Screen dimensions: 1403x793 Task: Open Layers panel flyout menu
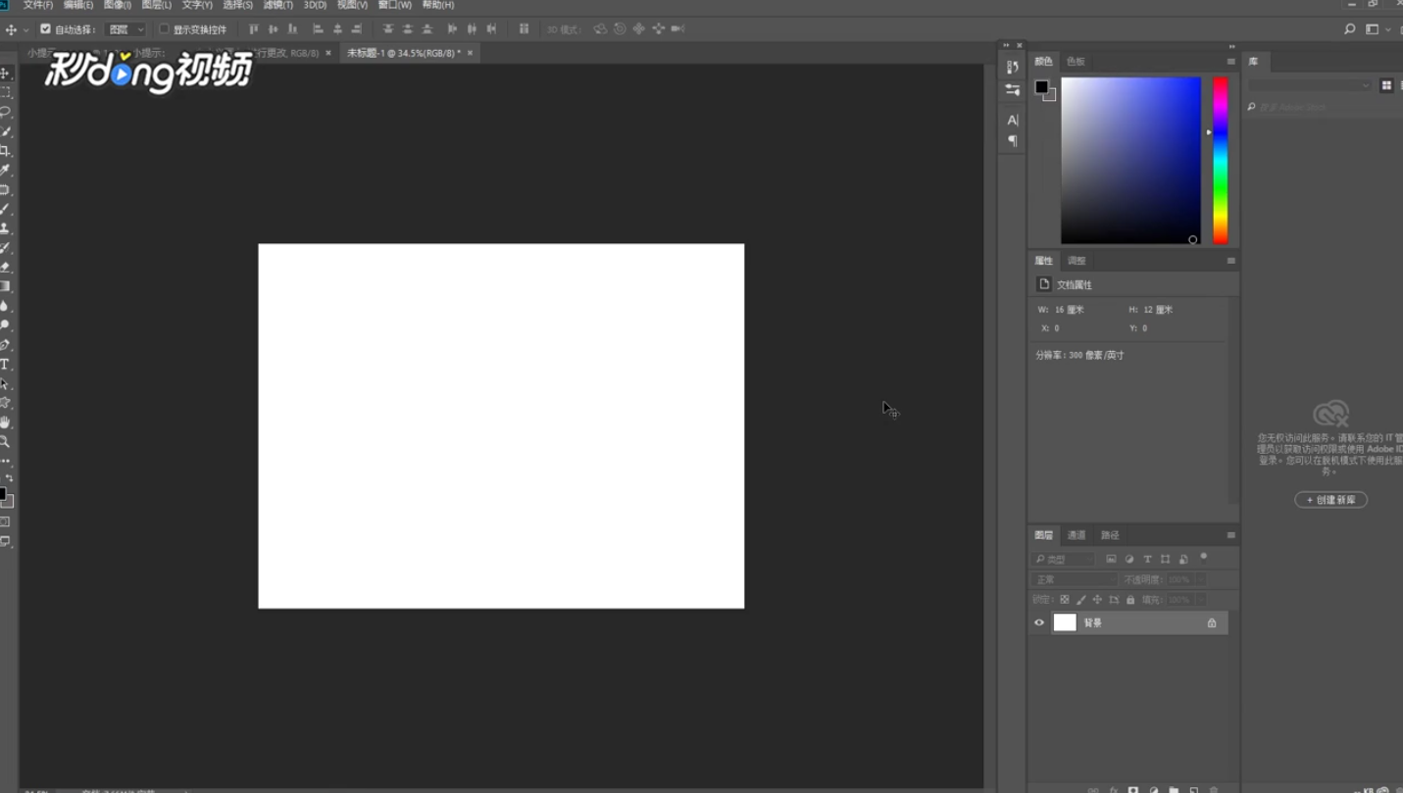[1230, 535]
